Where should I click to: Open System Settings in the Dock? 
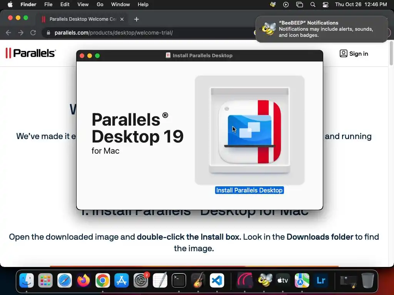coord(141,280)
